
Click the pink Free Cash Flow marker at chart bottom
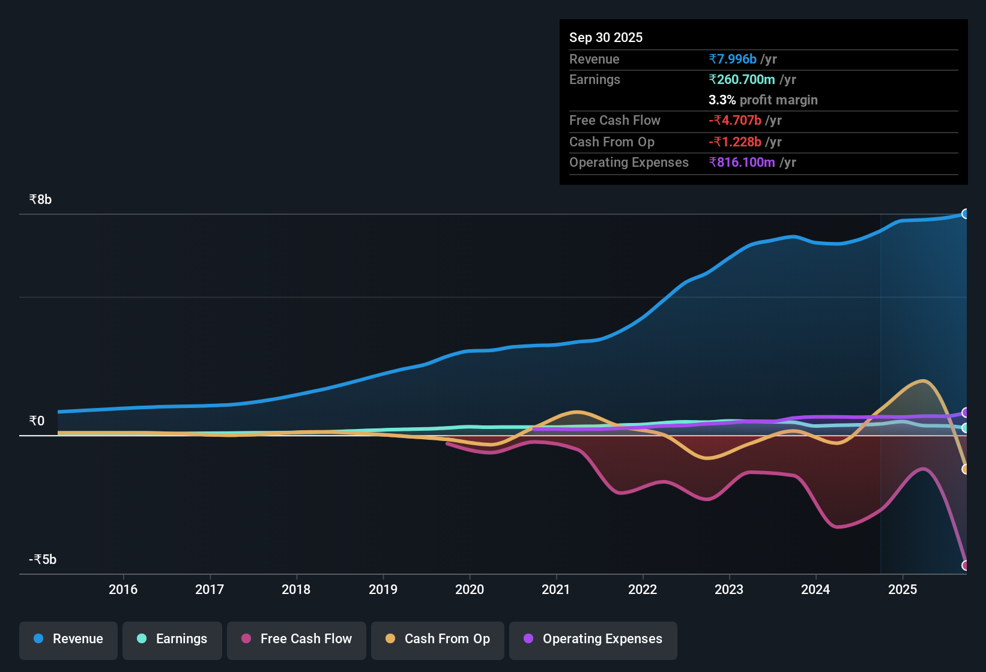966,565
